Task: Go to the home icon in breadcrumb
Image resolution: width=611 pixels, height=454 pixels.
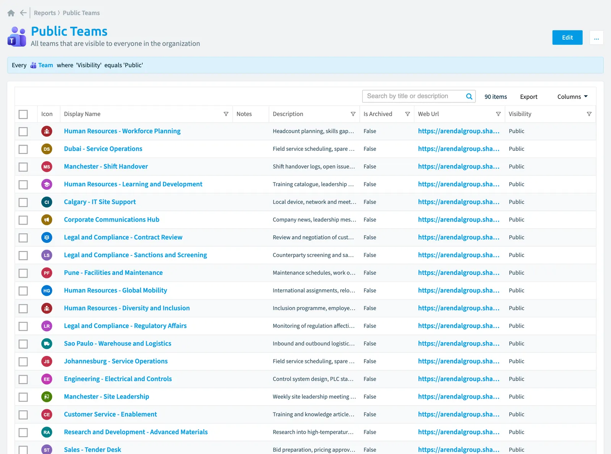Action: tap(11, 13)
